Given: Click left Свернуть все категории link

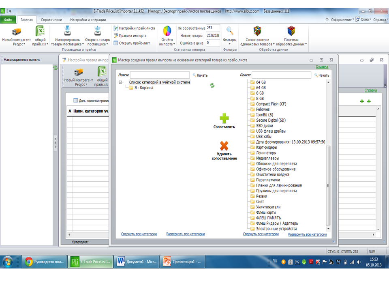Looking at the screenshot, I should (x=139, y=234).
